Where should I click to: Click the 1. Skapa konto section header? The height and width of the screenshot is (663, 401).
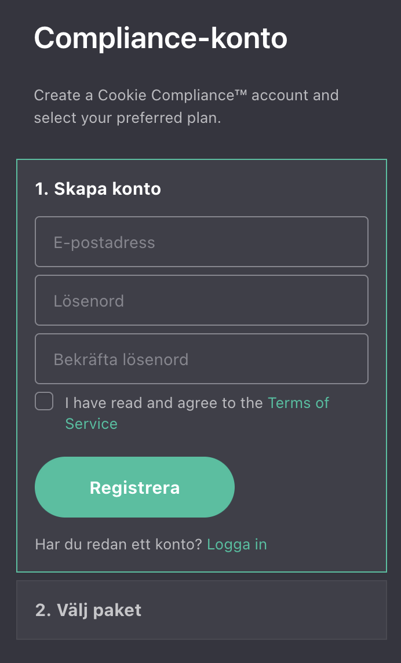pos(98,188)
